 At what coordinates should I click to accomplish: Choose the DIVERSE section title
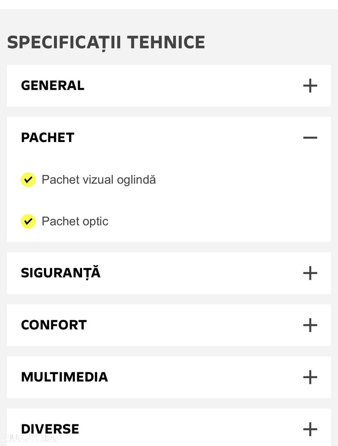pos(50,429)
